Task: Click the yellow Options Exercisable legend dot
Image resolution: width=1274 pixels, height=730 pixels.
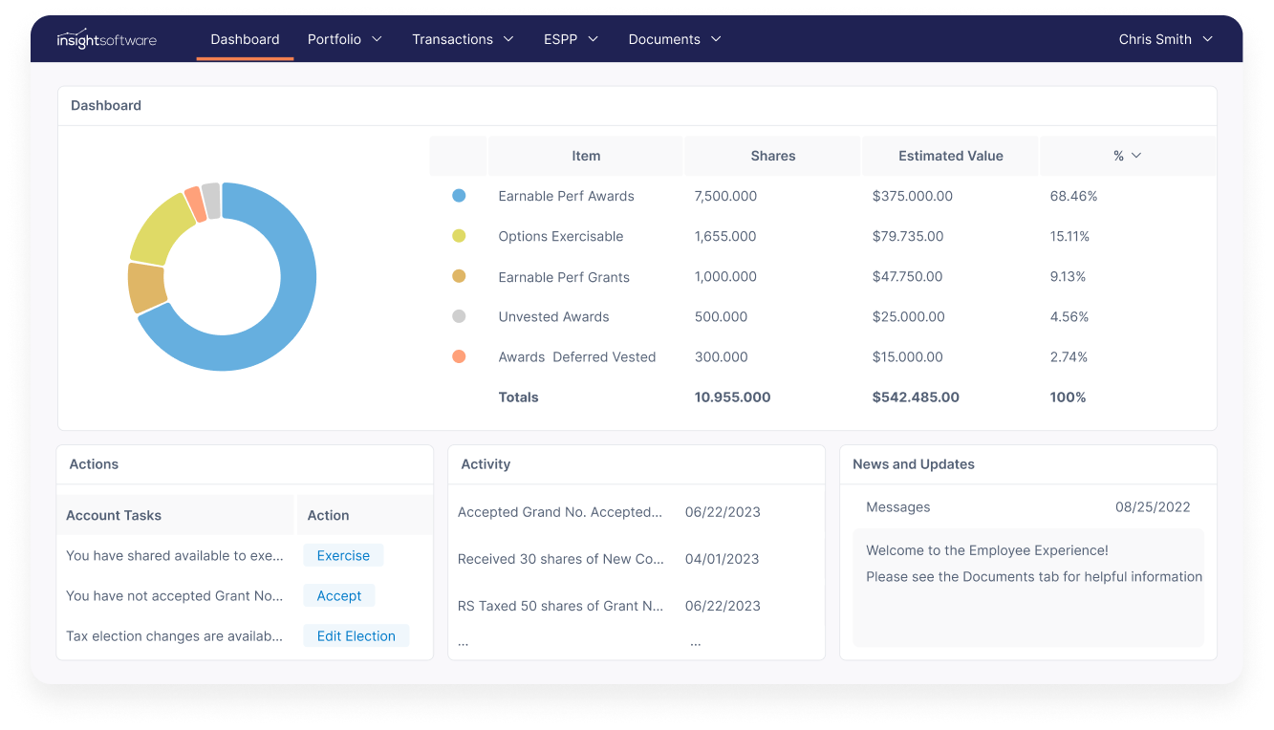Action: coord(458,236)
